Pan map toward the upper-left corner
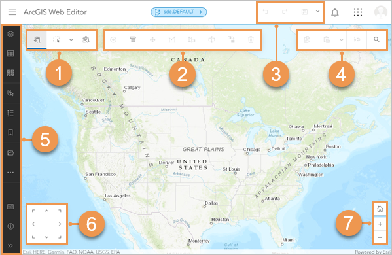The height and width of the screenshot is (255, 392). click(x=33, y=211)
